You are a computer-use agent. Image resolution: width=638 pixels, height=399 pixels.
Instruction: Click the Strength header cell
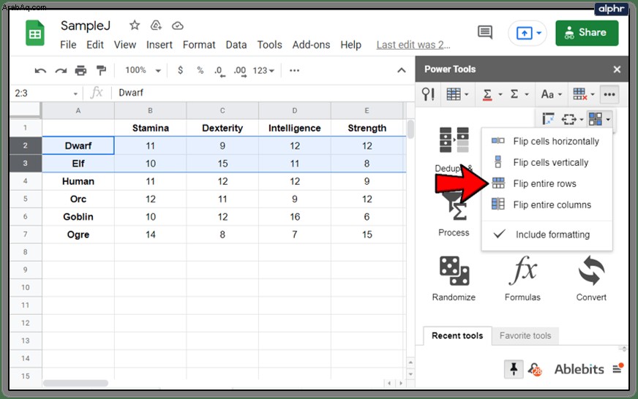click(x=367, y=128)
